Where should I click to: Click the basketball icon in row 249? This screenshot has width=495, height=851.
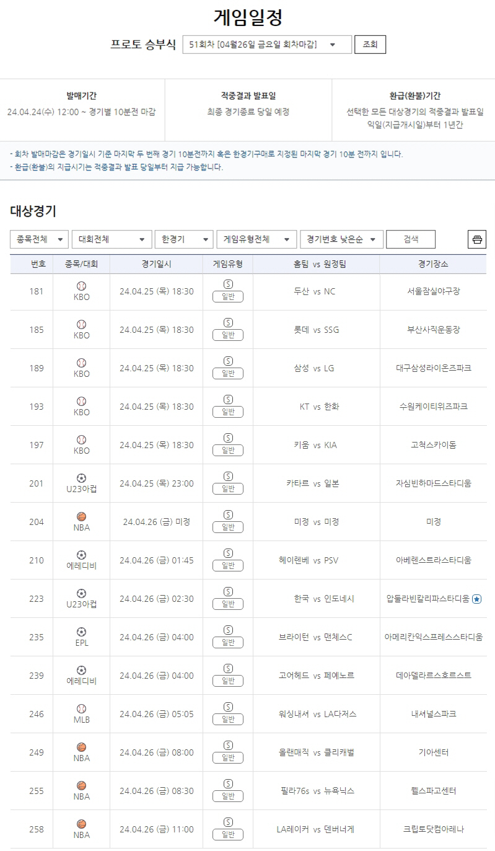tap(81, 747)
